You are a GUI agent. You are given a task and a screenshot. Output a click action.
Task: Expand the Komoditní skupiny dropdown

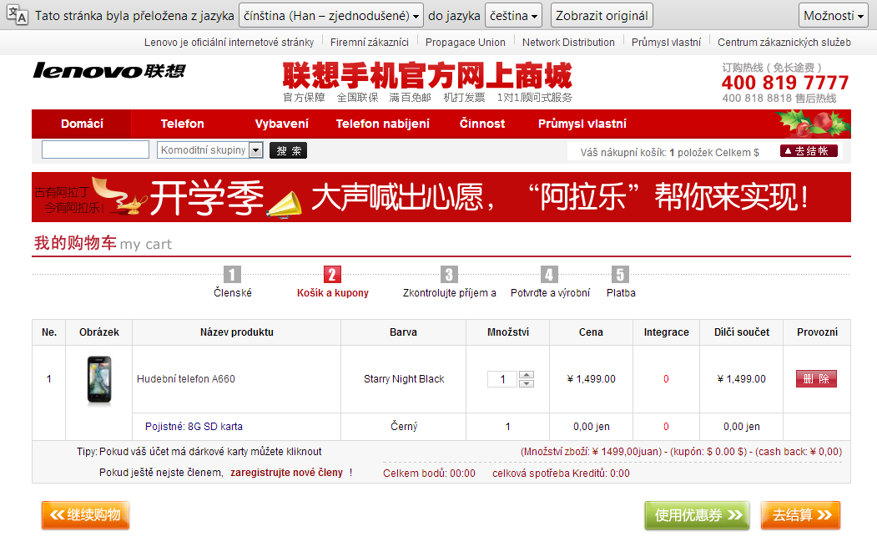[209, 150]
